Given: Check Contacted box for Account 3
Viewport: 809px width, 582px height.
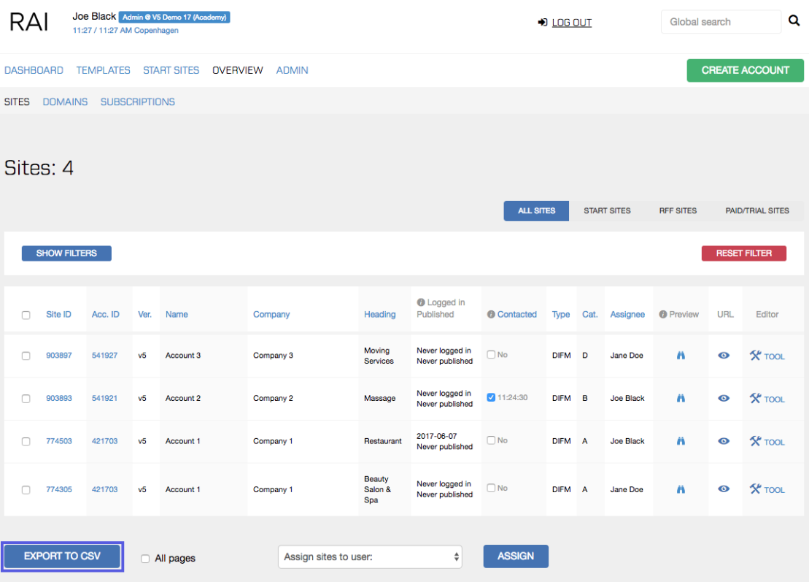Looking at the screenshot, I should pyautogui.click(x=491, y=354).
